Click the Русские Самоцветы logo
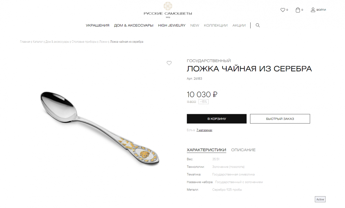 [x=168, y=10]
